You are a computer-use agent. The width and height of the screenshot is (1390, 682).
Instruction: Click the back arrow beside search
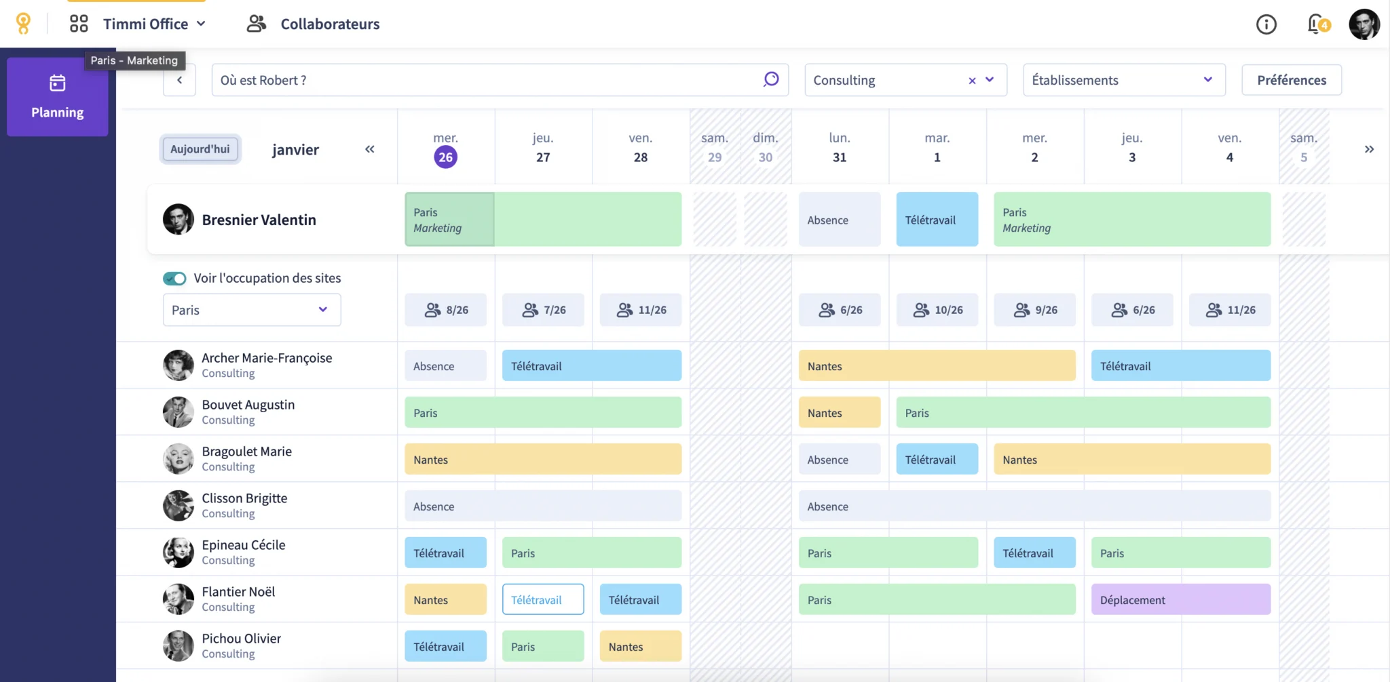pyautogui.click(x=179, y=80)
